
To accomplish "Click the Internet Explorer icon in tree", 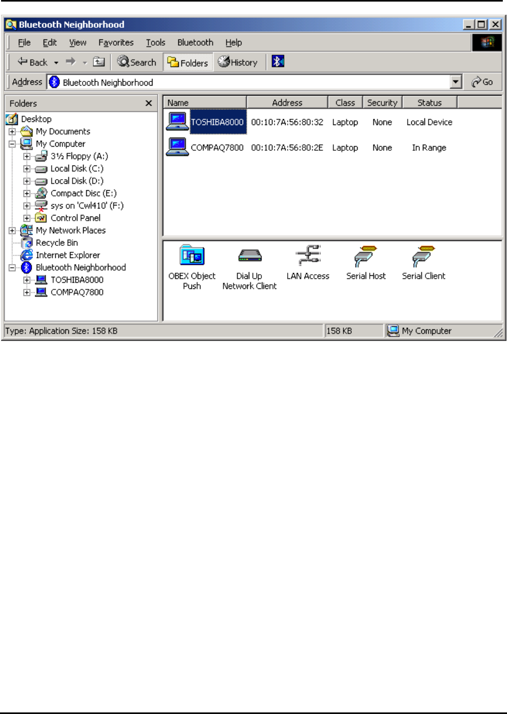I will [27, 255].
